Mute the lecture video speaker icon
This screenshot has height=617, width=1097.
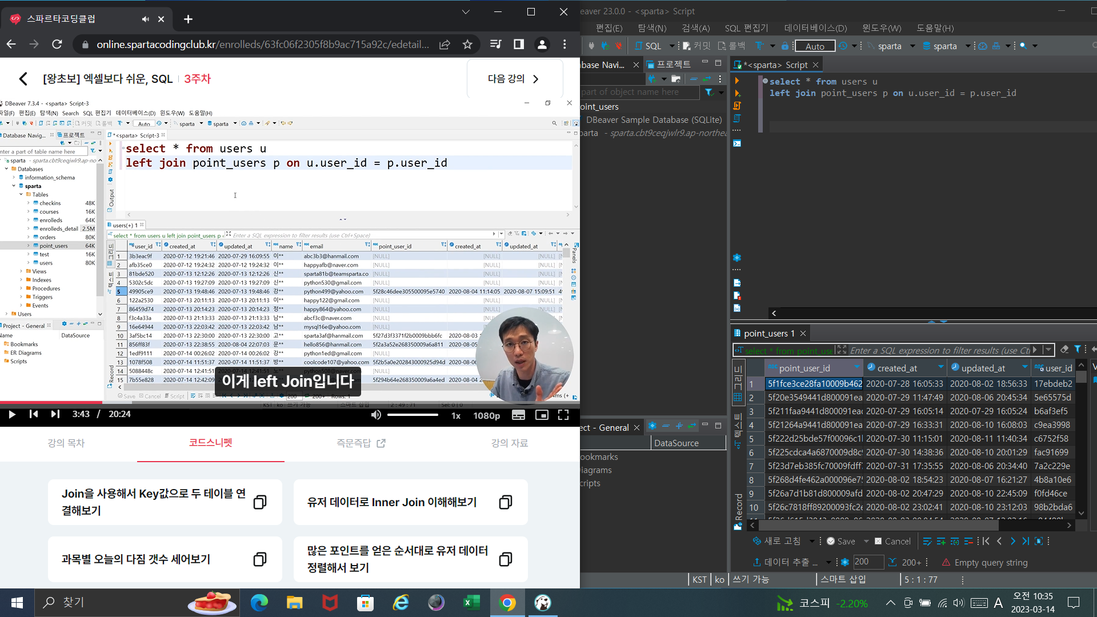tap(375, 415)
